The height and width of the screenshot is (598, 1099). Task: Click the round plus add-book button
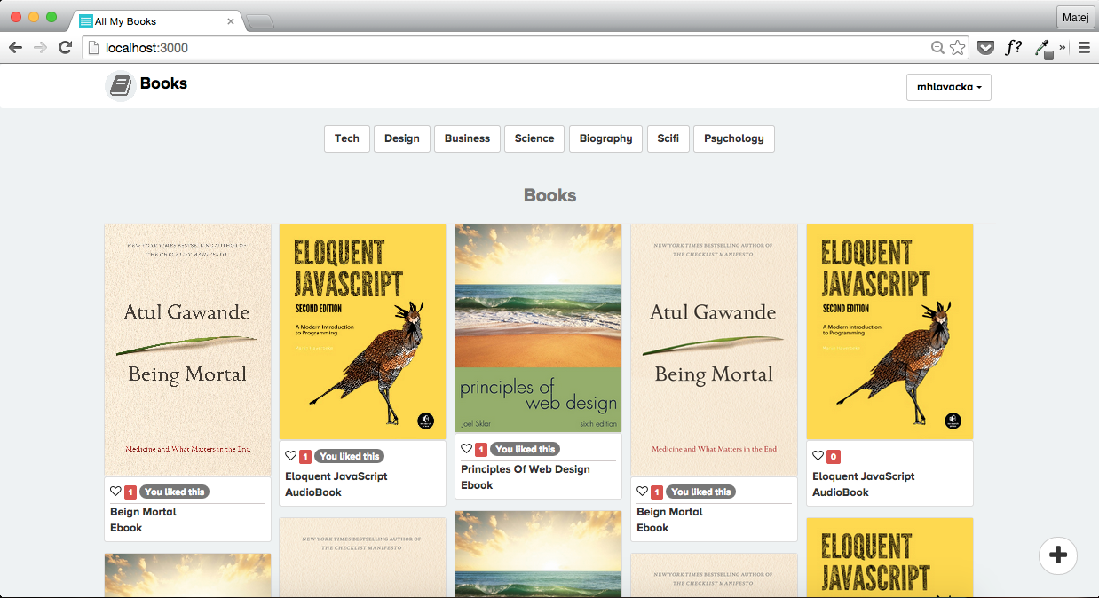[1057, 555]
